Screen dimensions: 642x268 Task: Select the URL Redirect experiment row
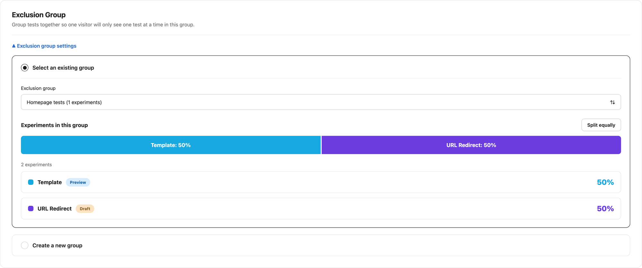[321, 208]
